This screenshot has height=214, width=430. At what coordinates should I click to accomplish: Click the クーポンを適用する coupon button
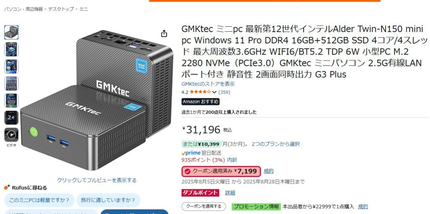204,206
